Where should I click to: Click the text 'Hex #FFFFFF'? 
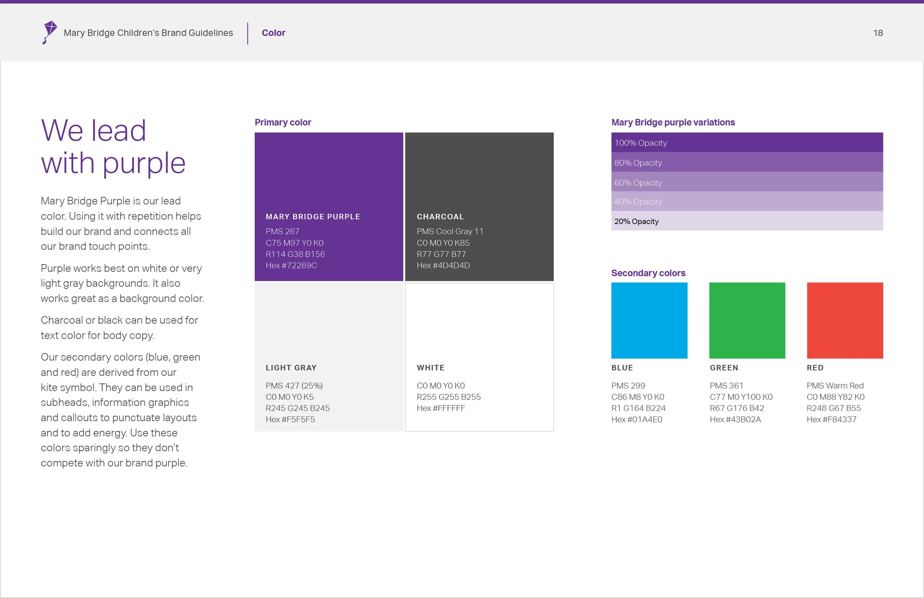coord(441,408)
